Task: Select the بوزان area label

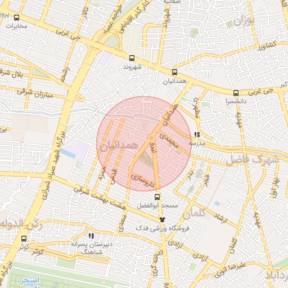Action: 244,21
